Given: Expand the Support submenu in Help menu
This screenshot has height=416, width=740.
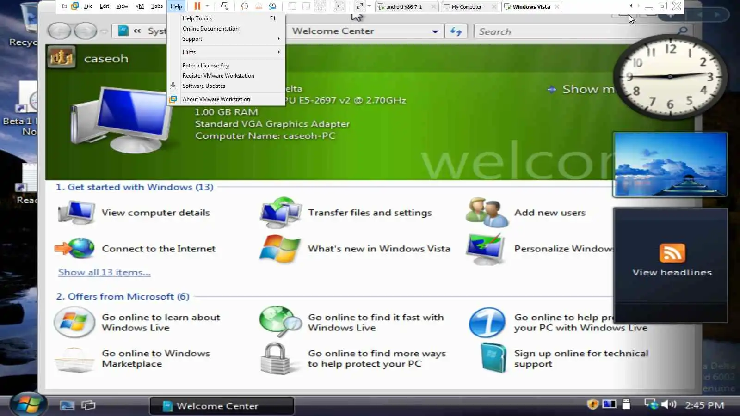Looking at the screenshot, I should (226, 39).
